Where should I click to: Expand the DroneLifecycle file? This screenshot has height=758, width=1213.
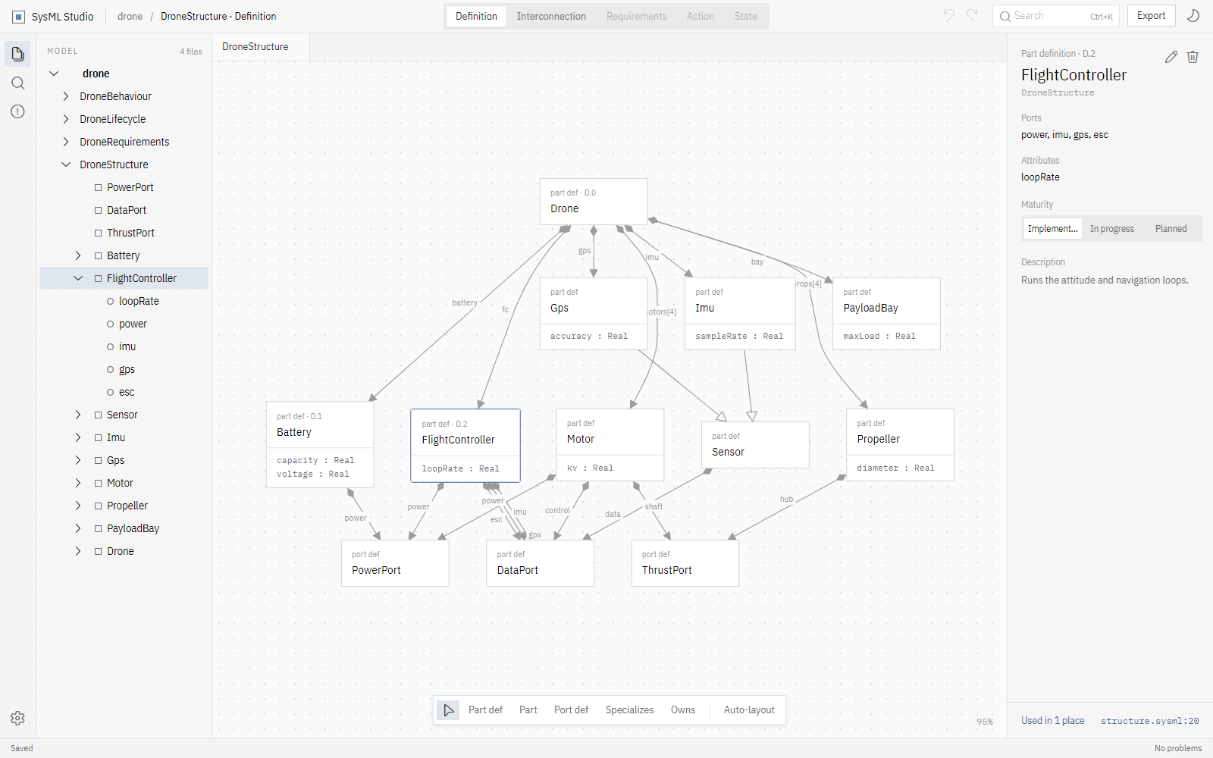point(66,119)
